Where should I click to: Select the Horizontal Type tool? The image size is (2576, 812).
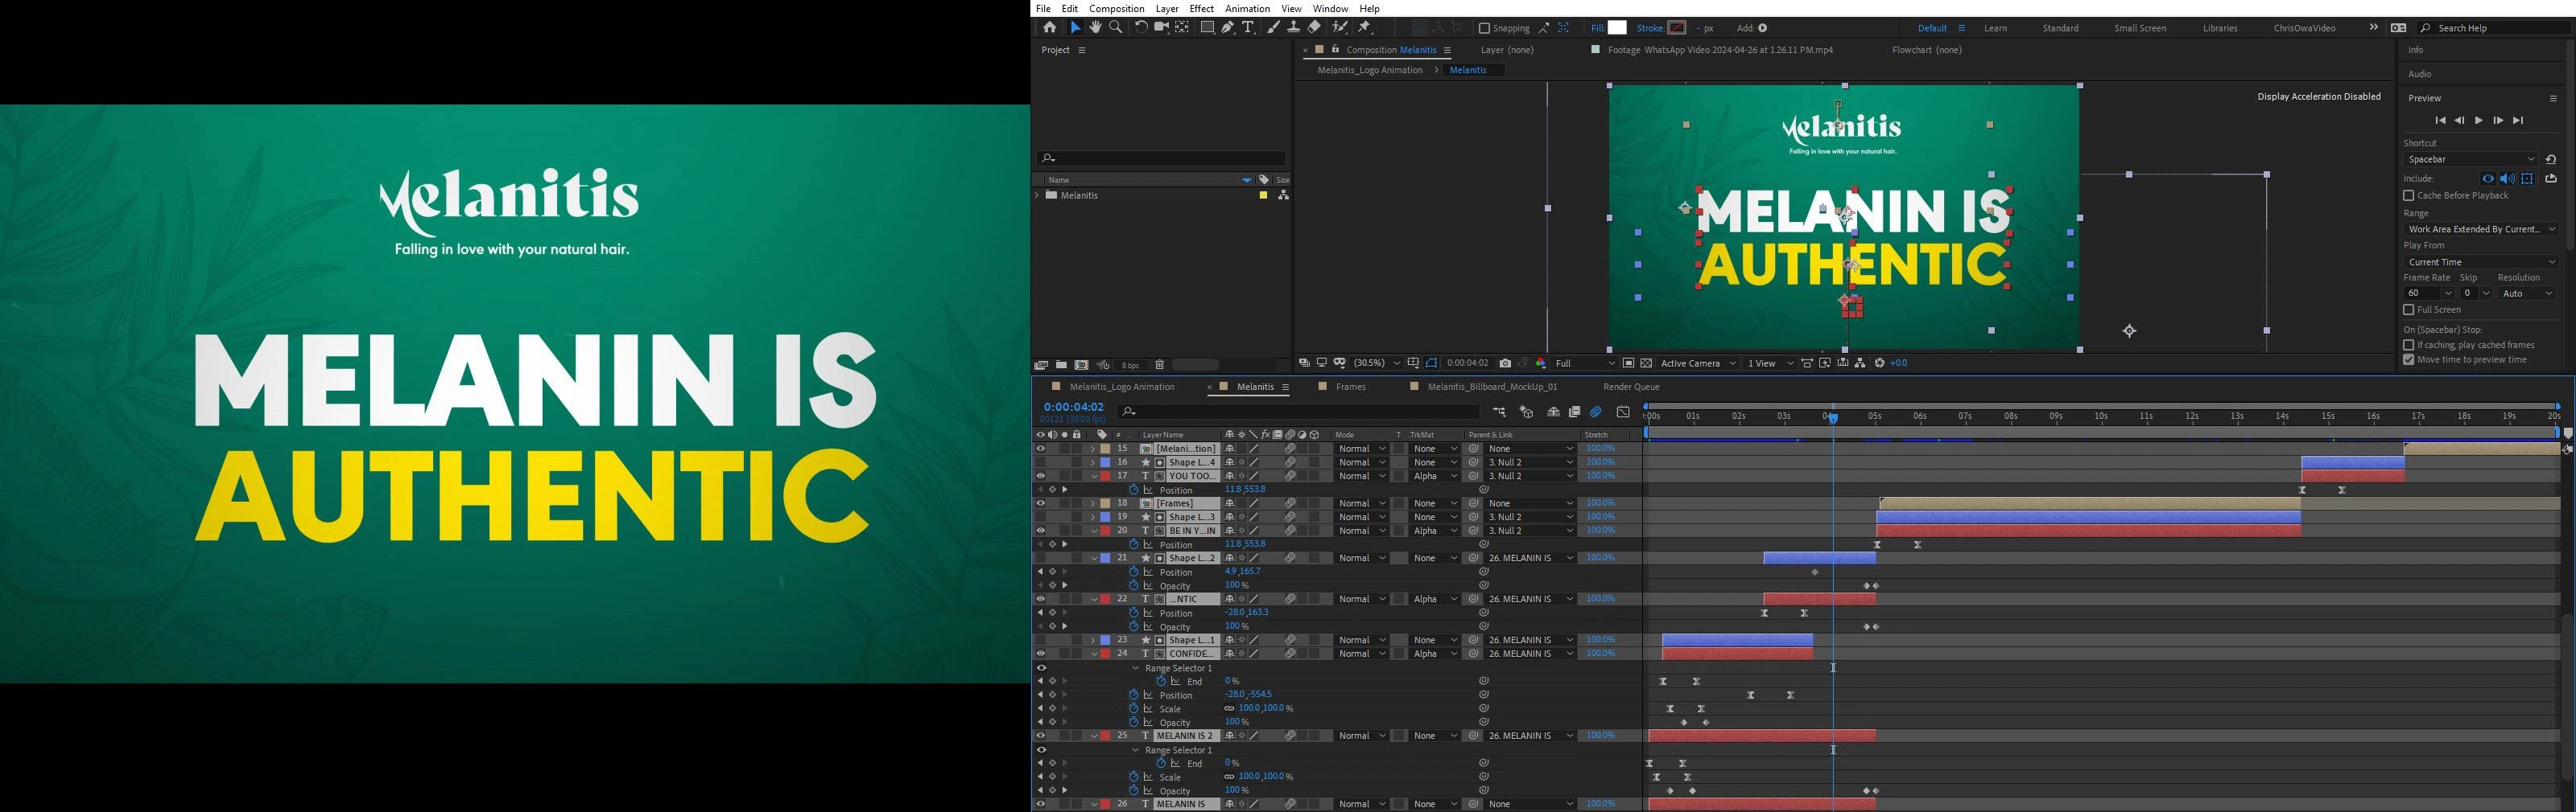tap(1248, 28)
